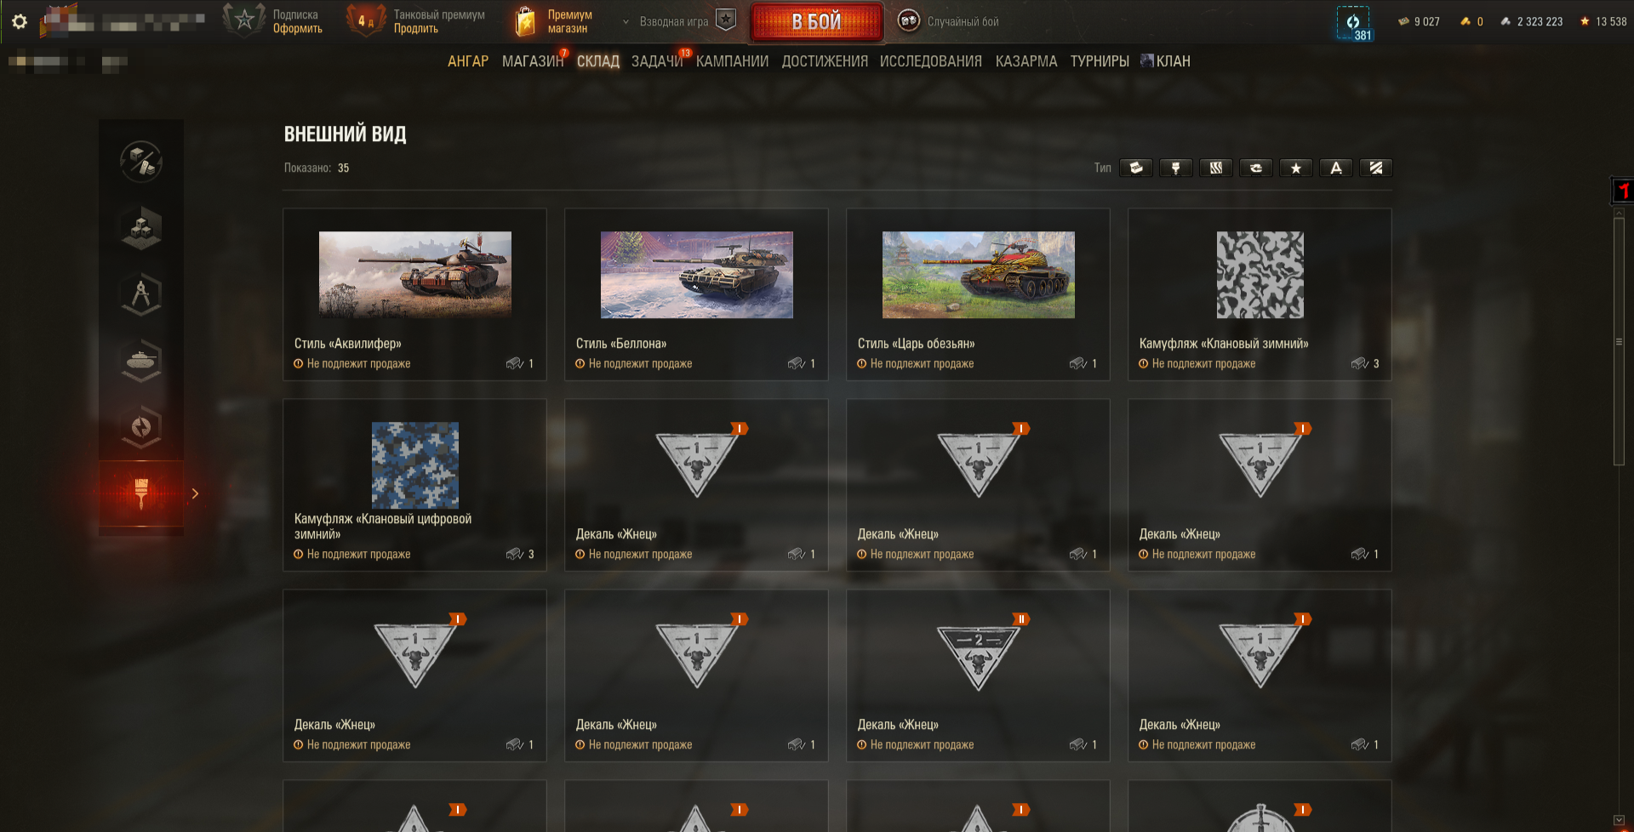This screenshot has height=832, width=1634.
Task: Expand the battle mode selector Случайный бой
Action: coord(949,21)
